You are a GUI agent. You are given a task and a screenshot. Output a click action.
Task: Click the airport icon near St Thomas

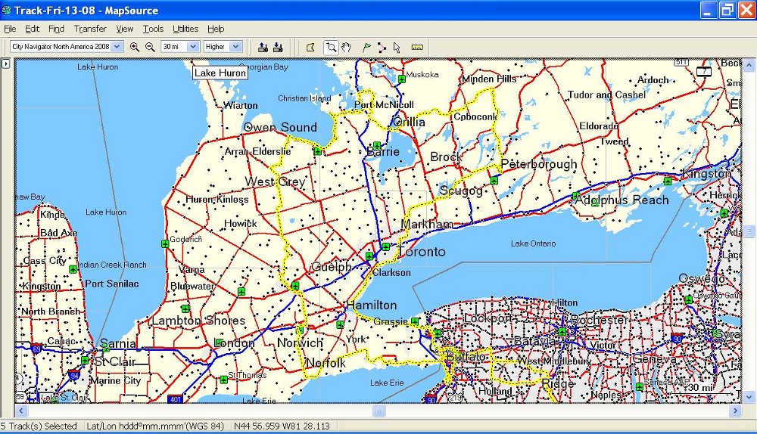point(223,380)
